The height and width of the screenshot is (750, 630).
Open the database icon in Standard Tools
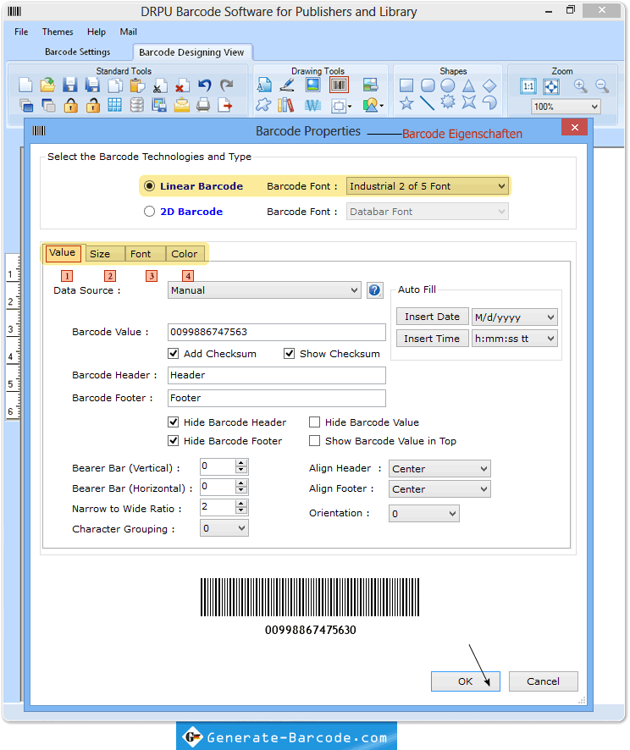click(137, 105)
